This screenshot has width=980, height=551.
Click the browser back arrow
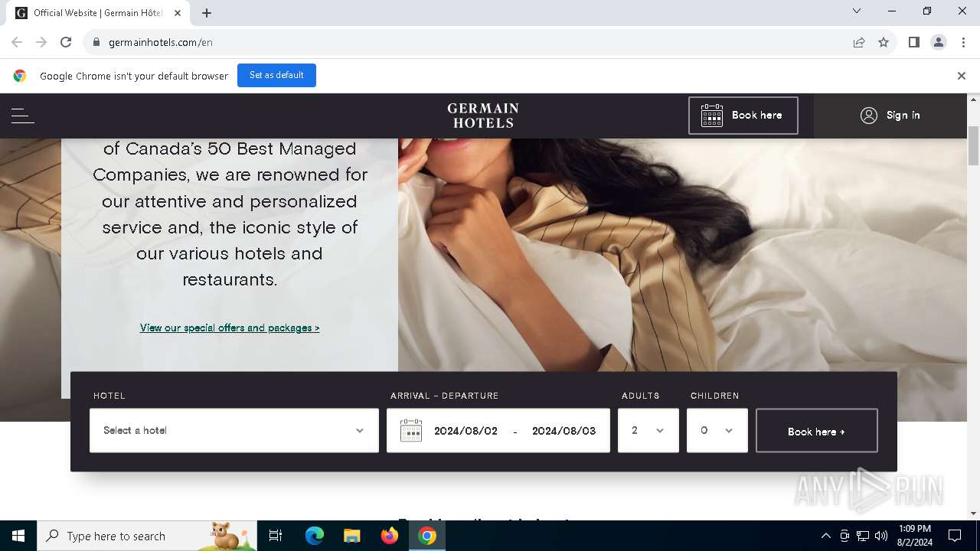point(17,42)
